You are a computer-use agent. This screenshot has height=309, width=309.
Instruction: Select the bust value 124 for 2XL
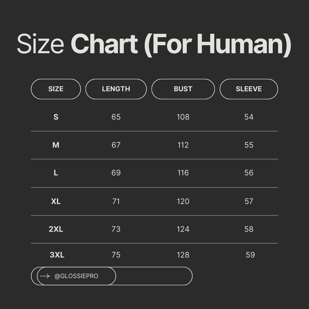point(183,229)
